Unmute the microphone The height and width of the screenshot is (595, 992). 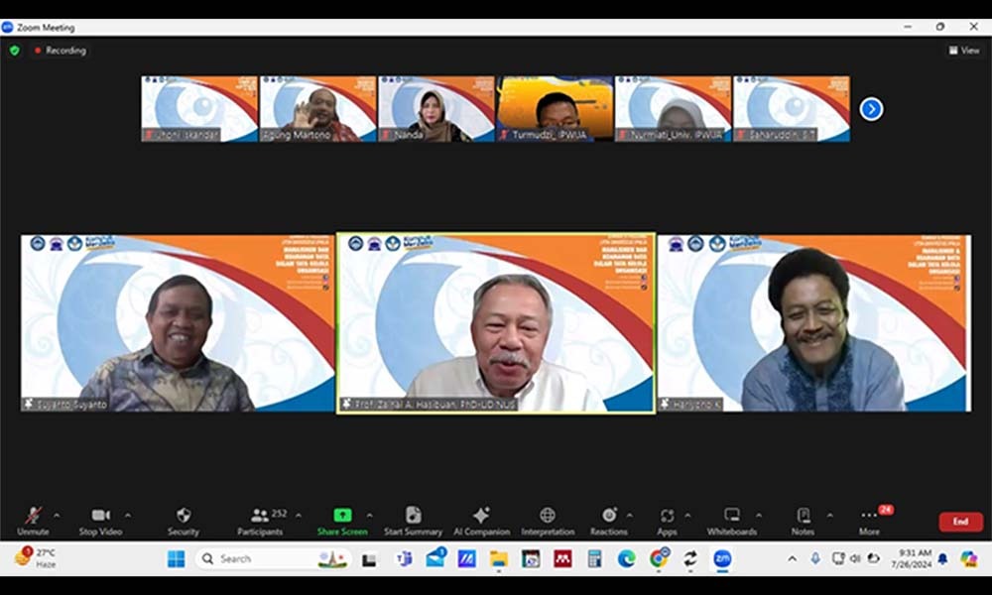pos(33,520)
